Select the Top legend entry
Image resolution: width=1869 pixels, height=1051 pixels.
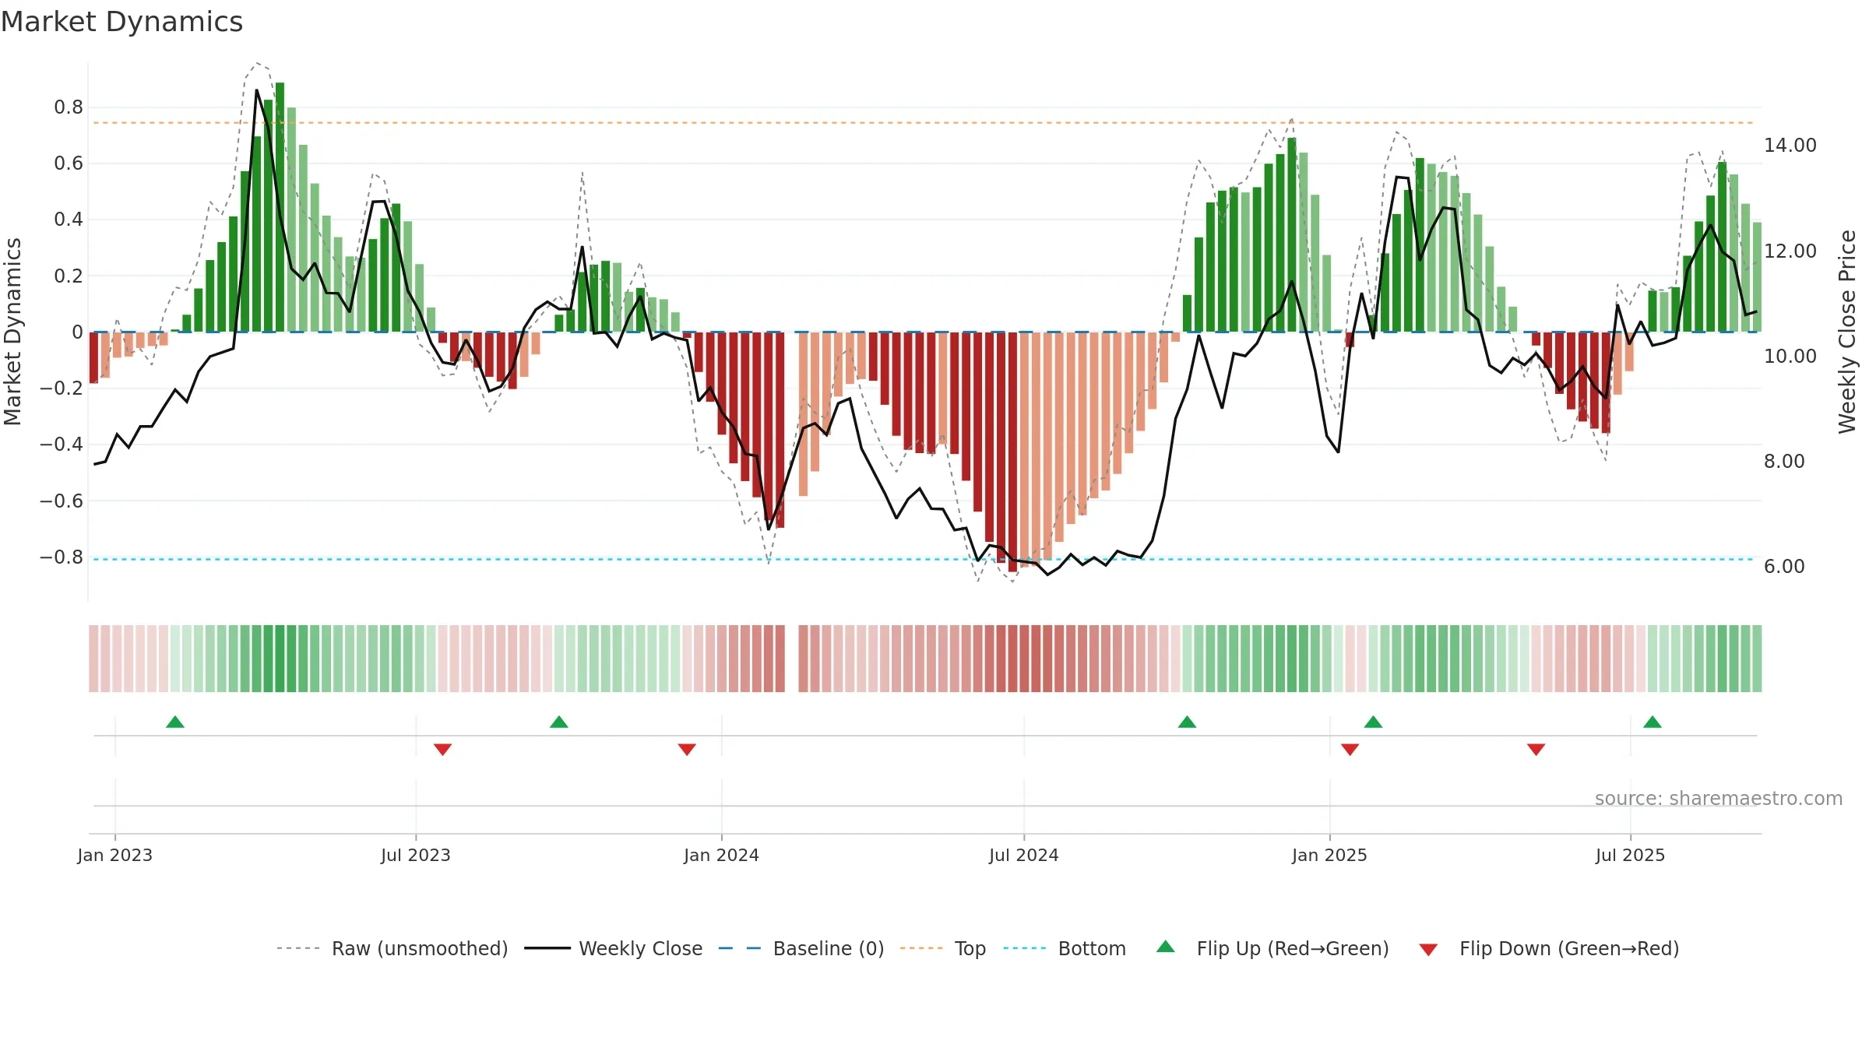point(943,948)
